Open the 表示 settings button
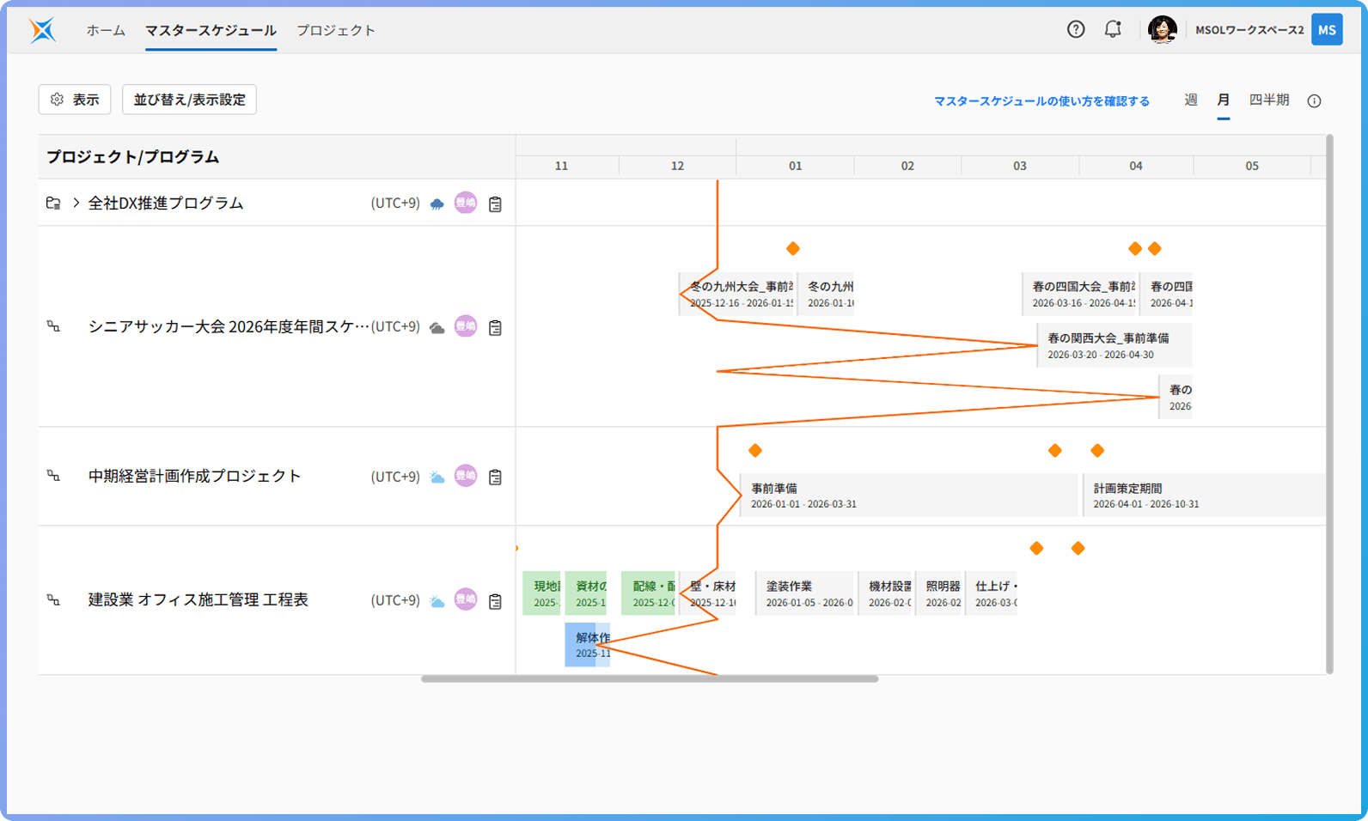1368x821 pixels. click(x=75, y=100)
